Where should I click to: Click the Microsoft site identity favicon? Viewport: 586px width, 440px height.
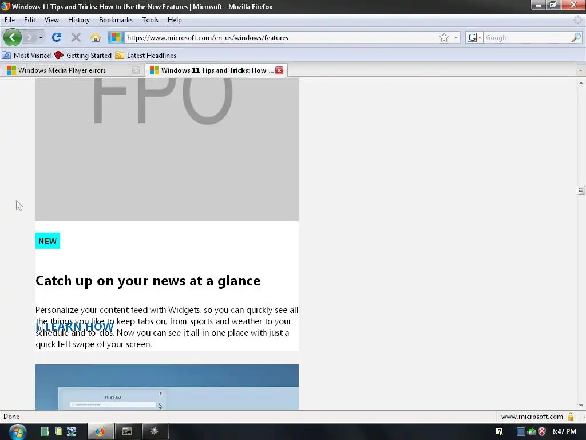(x=116, y=37)
